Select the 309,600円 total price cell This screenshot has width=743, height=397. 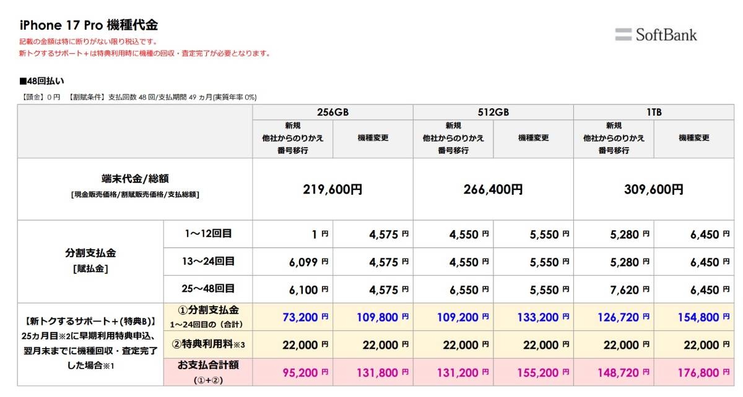(654, 189)
